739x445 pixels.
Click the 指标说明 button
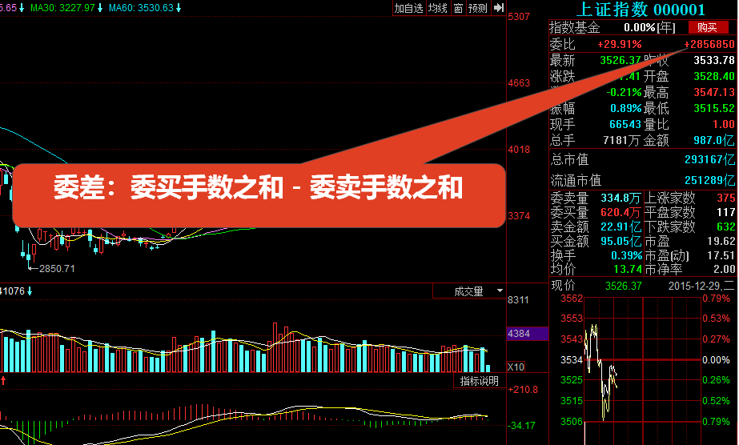coord(480,381)
